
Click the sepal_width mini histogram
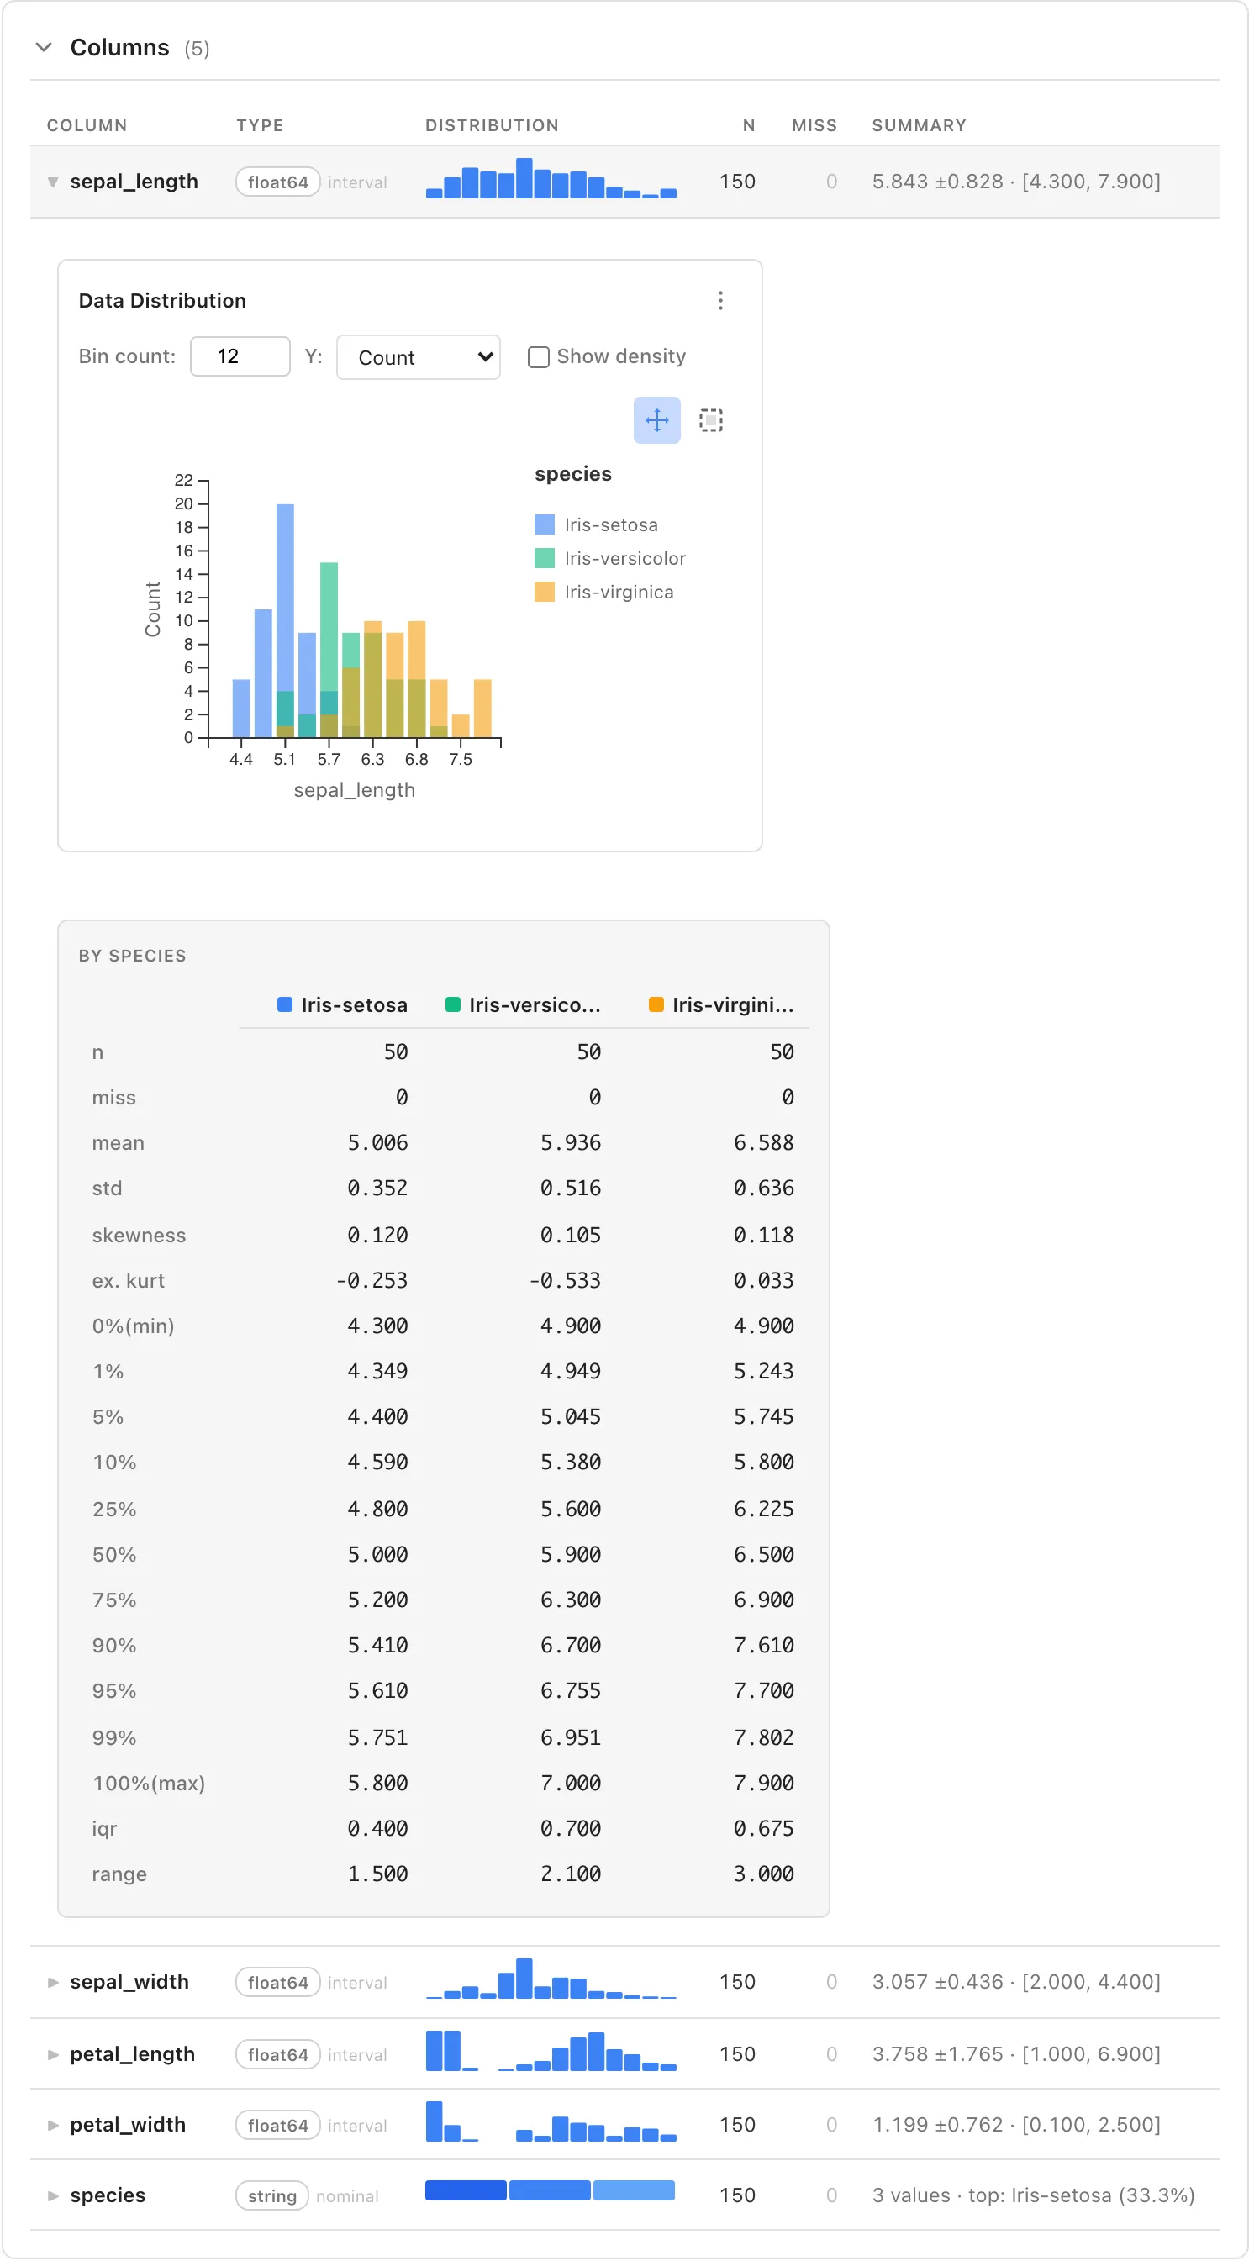(x=551, y=1979)
